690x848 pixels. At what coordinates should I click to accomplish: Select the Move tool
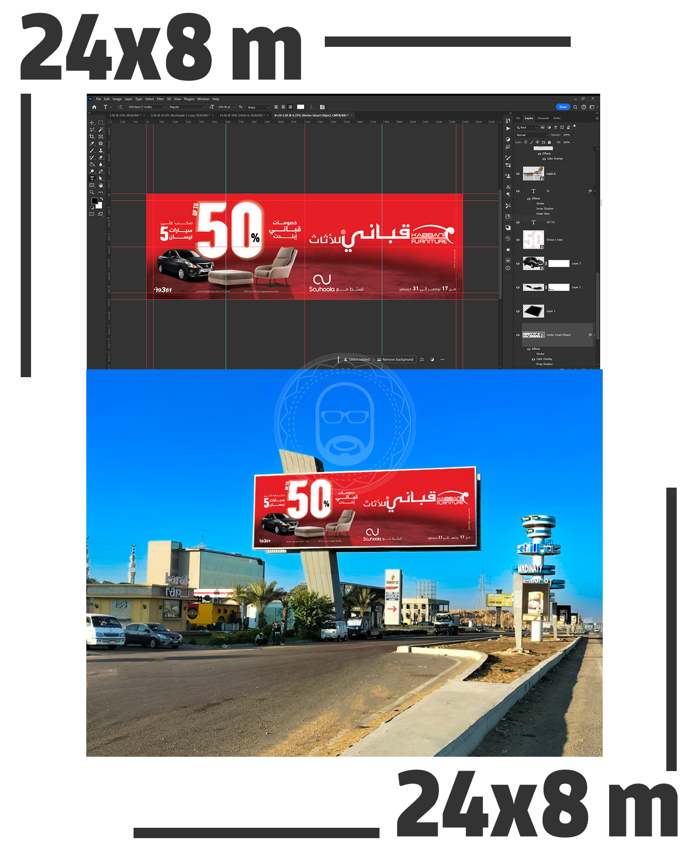coord(92,123)
